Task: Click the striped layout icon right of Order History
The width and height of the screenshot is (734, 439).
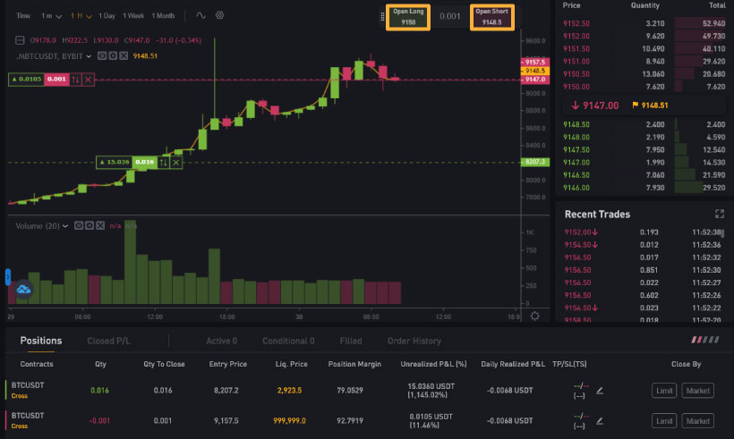Action: [x=705, y=340]
